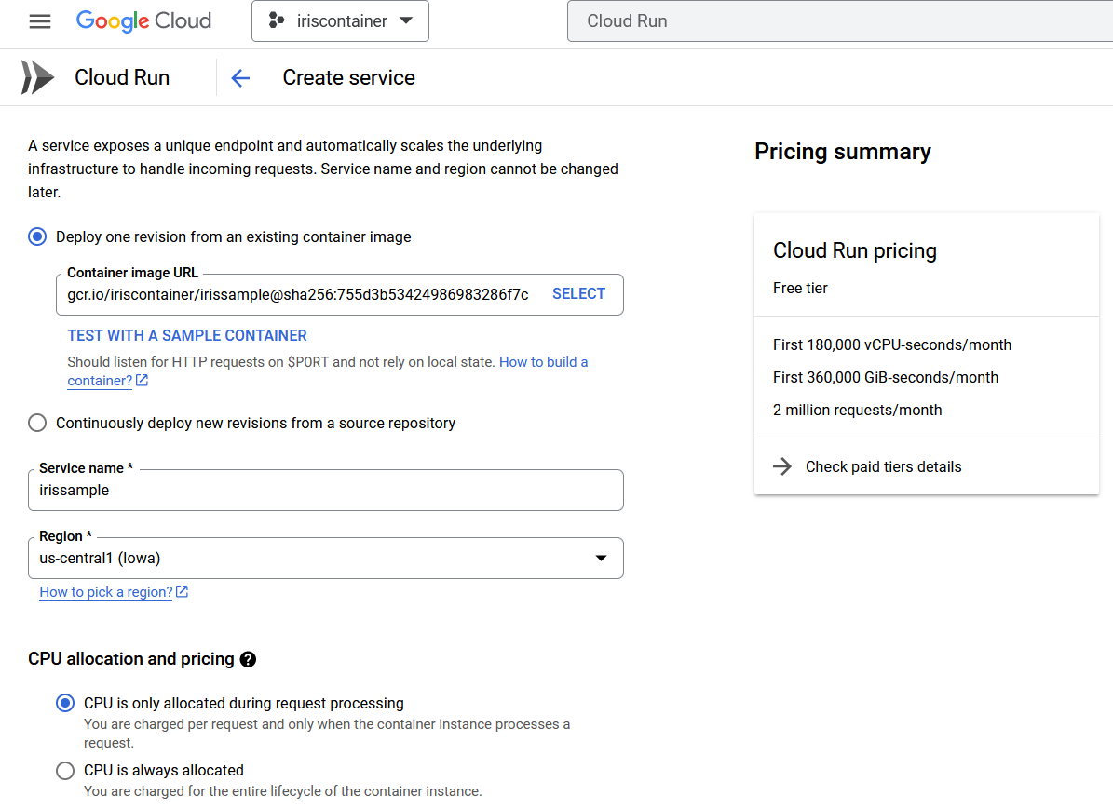Choose CPU is always allocated
1113x809 pixels.
click(65, 771)
